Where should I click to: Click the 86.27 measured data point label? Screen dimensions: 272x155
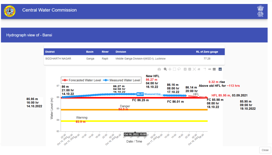[140, 94]
